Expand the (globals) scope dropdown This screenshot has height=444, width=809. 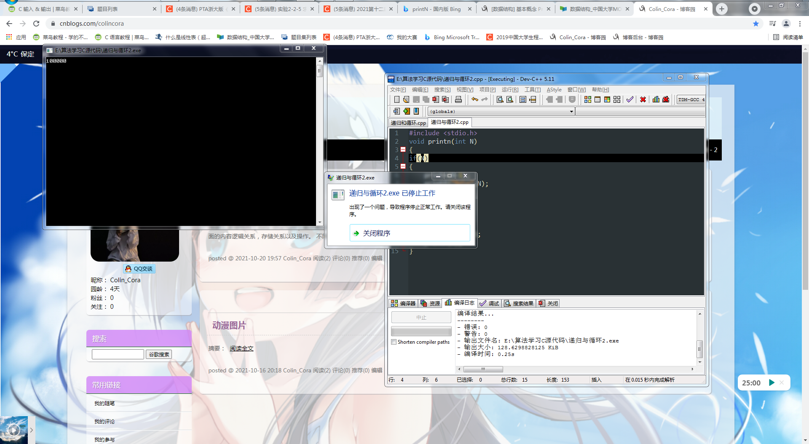click(571, 112)
